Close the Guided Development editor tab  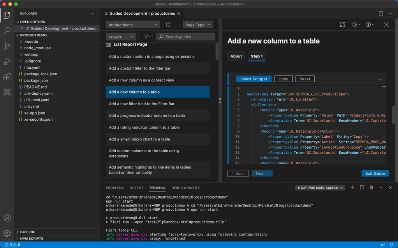coord(179,14)
